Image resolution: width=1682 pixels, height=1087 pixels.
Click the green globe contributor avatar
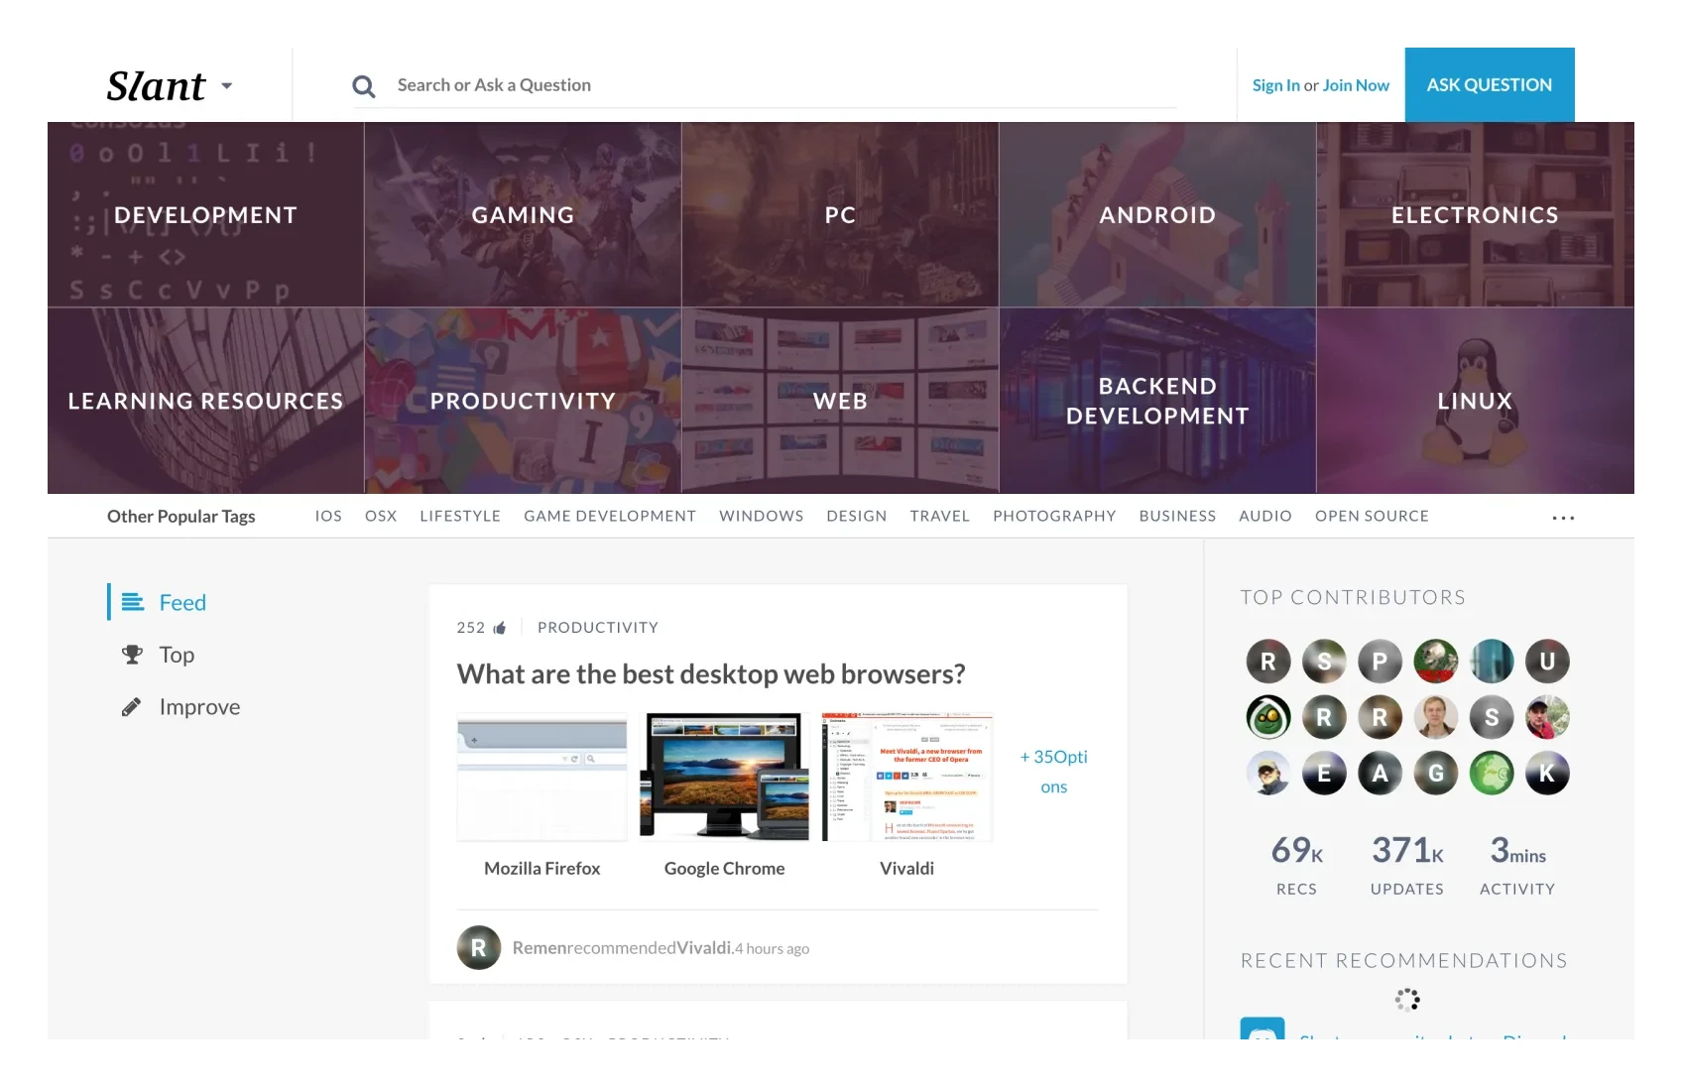coord(1492,774)
